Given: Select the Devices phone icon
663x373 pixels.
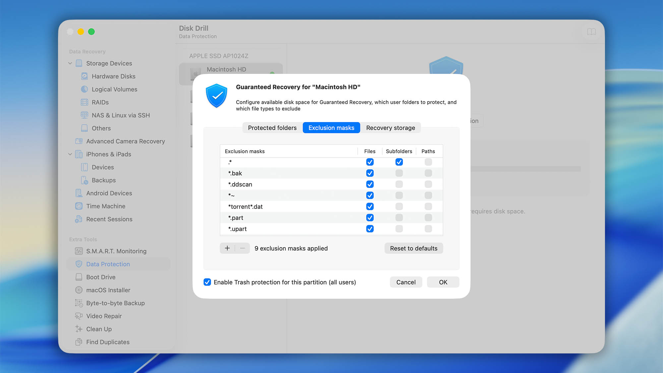Looking at the screenshot, I should pos(85,167).
